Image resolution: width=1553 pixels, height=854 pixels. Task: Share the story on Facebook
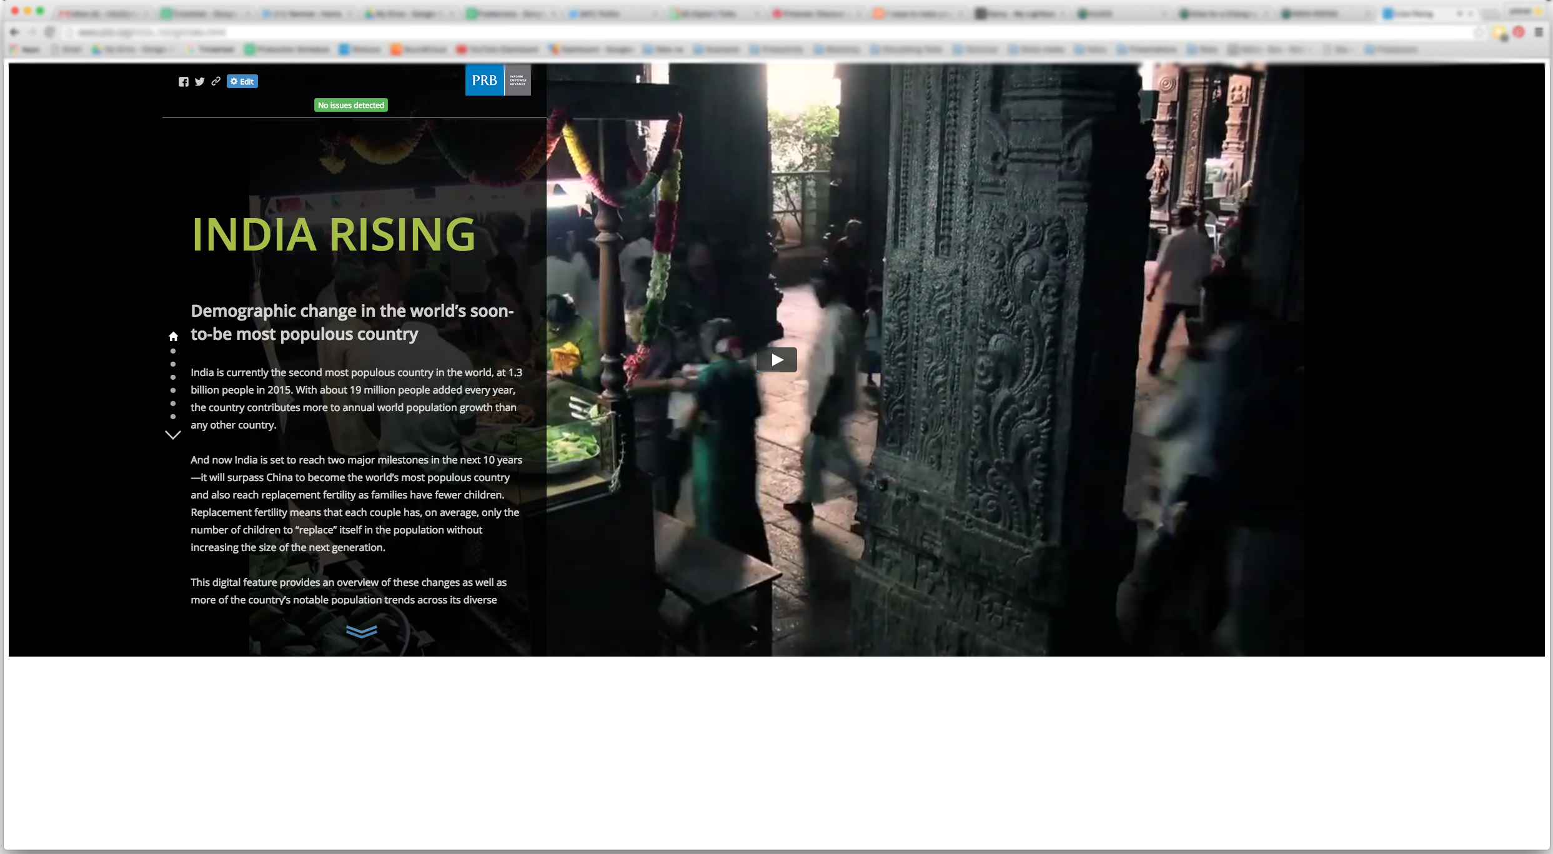pos(183,82)
